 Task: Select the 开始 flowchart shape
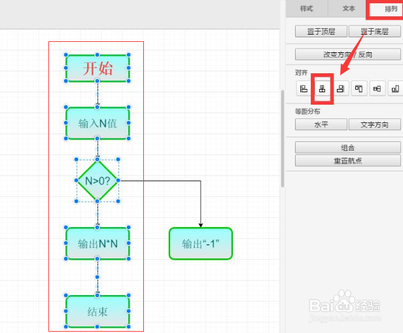click(x=97, y=68)
